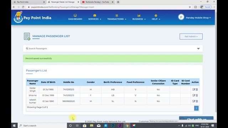Click the taskbar search box
Image resolution: width=228 pixels, height=128 pixels.
(42, 126)
